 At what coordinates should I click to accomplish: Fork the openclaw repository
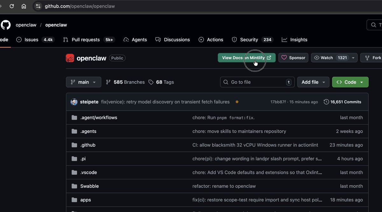372,58
